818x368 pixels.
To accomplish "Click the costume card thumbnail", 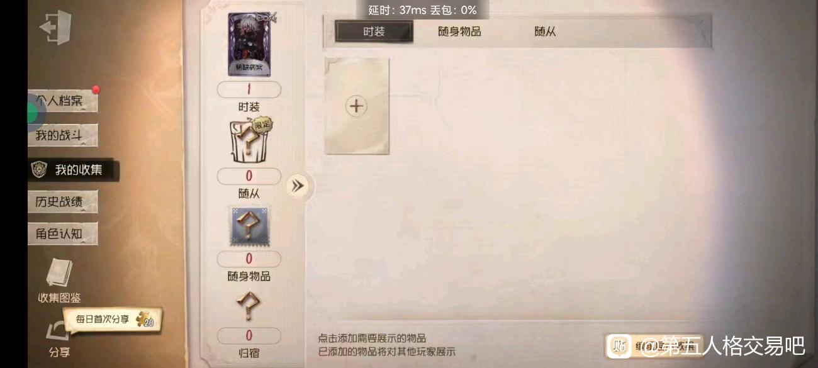I will [249, 44].
